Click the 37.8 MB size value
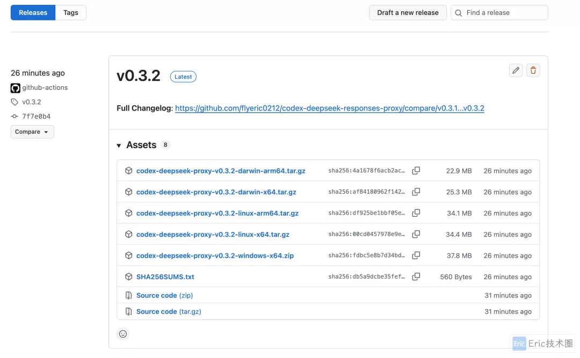 pos(459,255)
